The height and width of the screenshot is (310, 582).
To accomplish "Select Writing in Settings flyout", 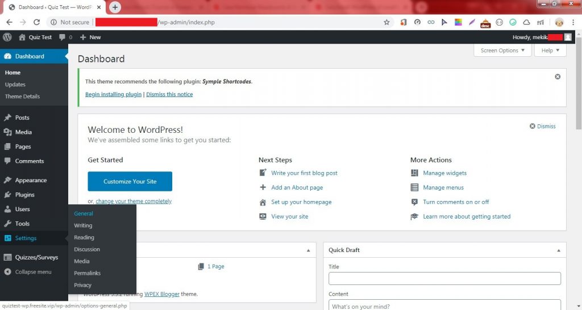I will pyautogui.click(x=83, y=225).
